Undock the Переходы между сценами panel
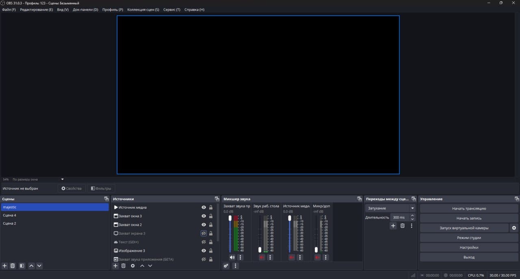Screen dimensions: 520x279 click(x=414, y=199)
